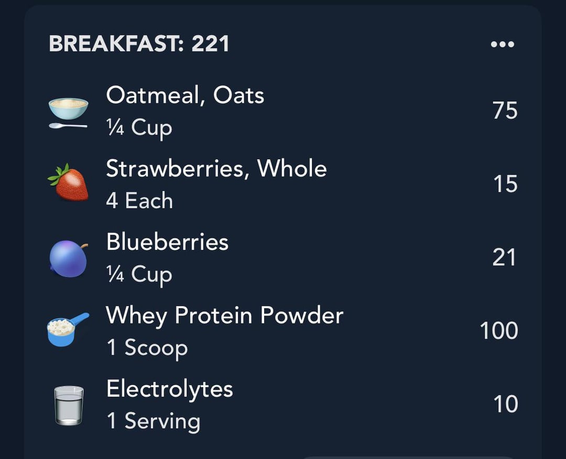Tap the oatmeal bowl icon
The height and width of the screenshot is (459, 566).
coord(68,113)
